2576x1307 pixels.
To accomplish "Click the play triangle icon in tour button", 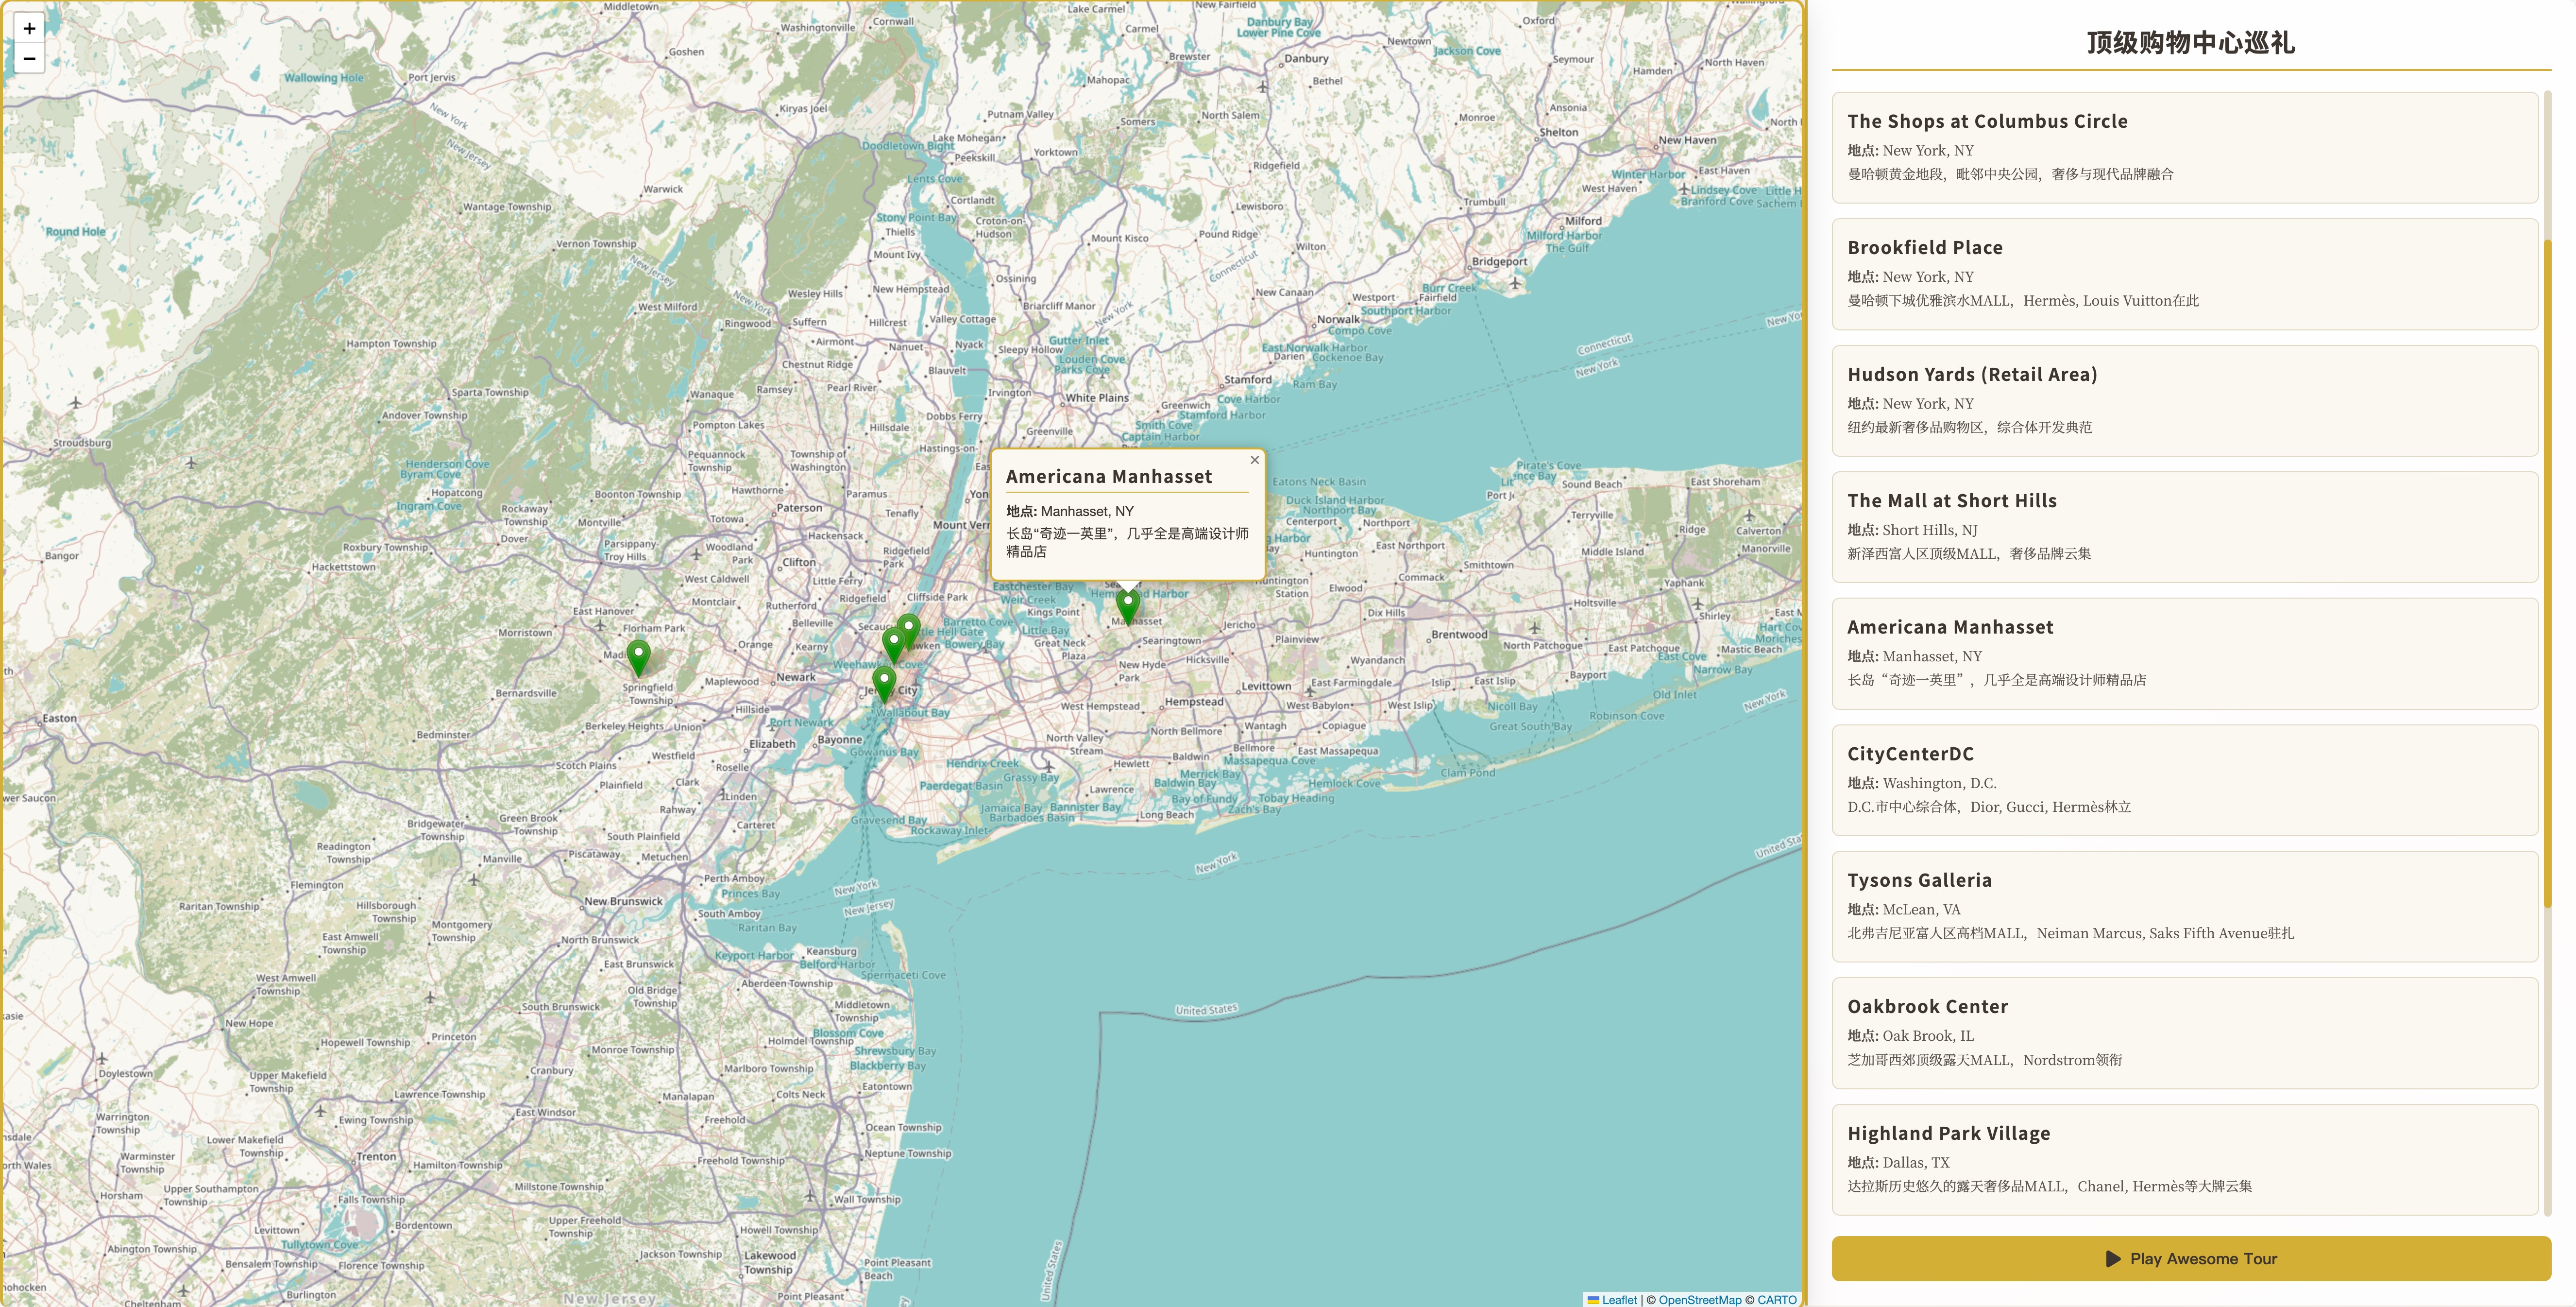I will [x=2112, y=1259].
